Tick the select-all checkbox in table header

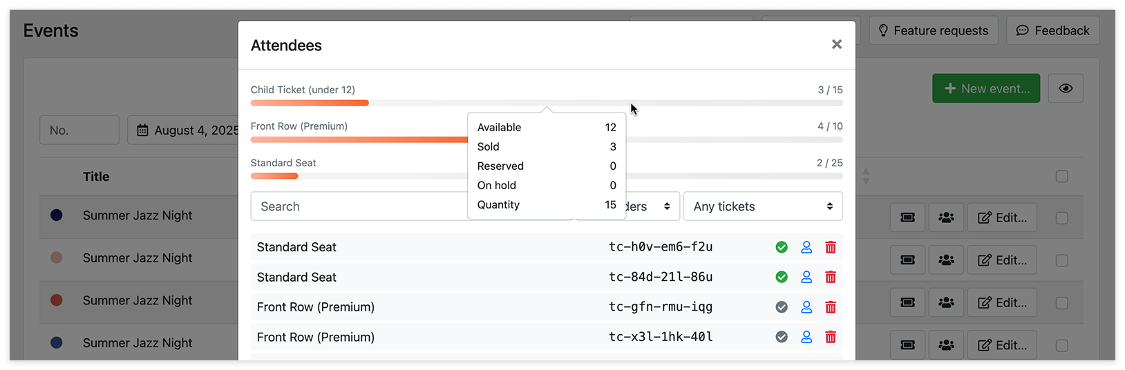pyautogui.click(x=1062, y=177)
